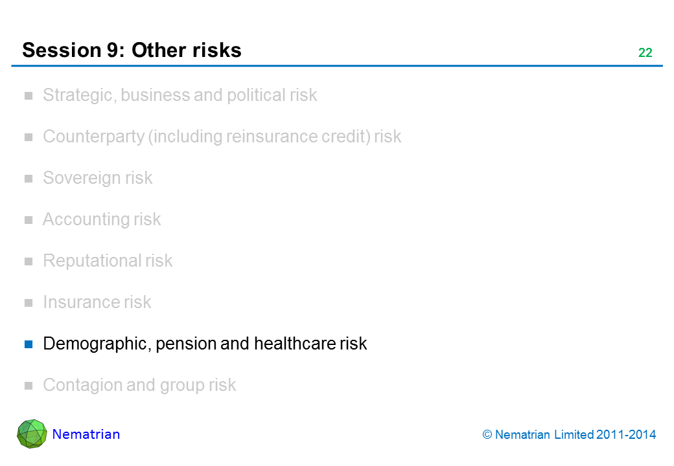Screen dimensions: 674x466
Task: Click the bullet marker before Accounting risk
Action: click(29, 220)
